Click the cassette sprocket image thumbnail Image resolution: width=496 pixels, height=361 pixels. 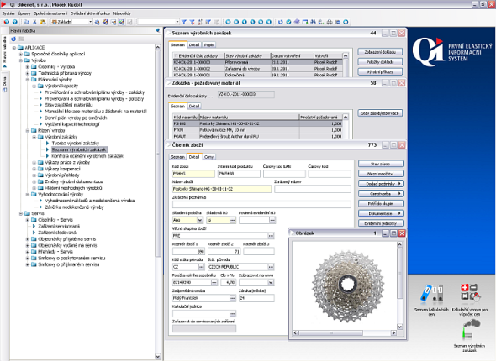click(x=347, y=286)
